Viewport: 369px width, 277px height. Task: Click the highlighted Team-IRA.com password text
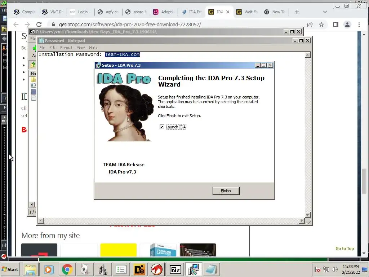coord(122,54)
